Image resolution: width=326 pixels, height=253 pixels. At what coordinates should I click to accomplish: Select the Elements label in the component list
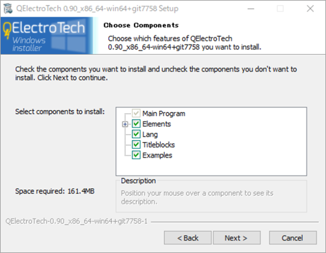click(x=157, y=124)
